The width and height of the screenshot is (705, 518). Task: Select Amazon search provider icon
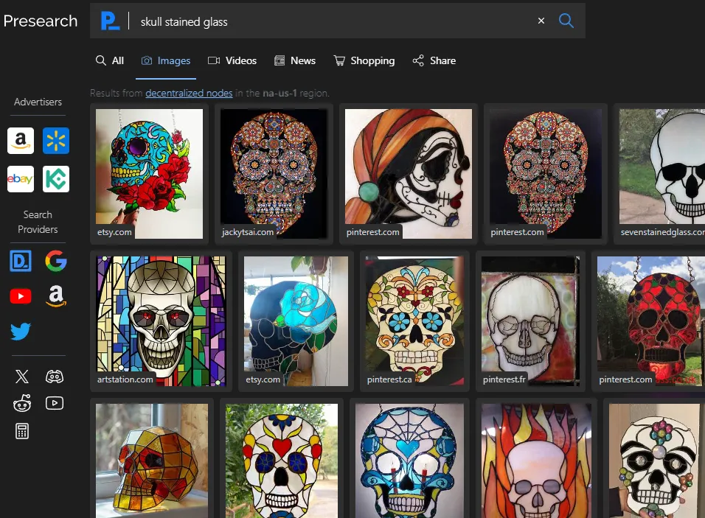tap(56, 296)
